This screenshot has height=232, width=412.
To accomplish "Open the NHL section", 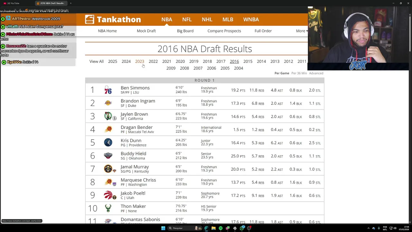I will coord(207,19).
